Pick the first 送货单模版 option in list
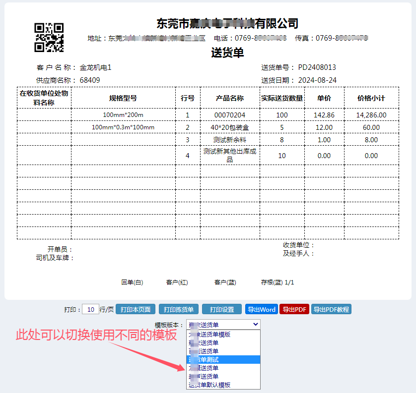Screen dimensions: 416x393 pyautogui.click(x=223, y=335)
